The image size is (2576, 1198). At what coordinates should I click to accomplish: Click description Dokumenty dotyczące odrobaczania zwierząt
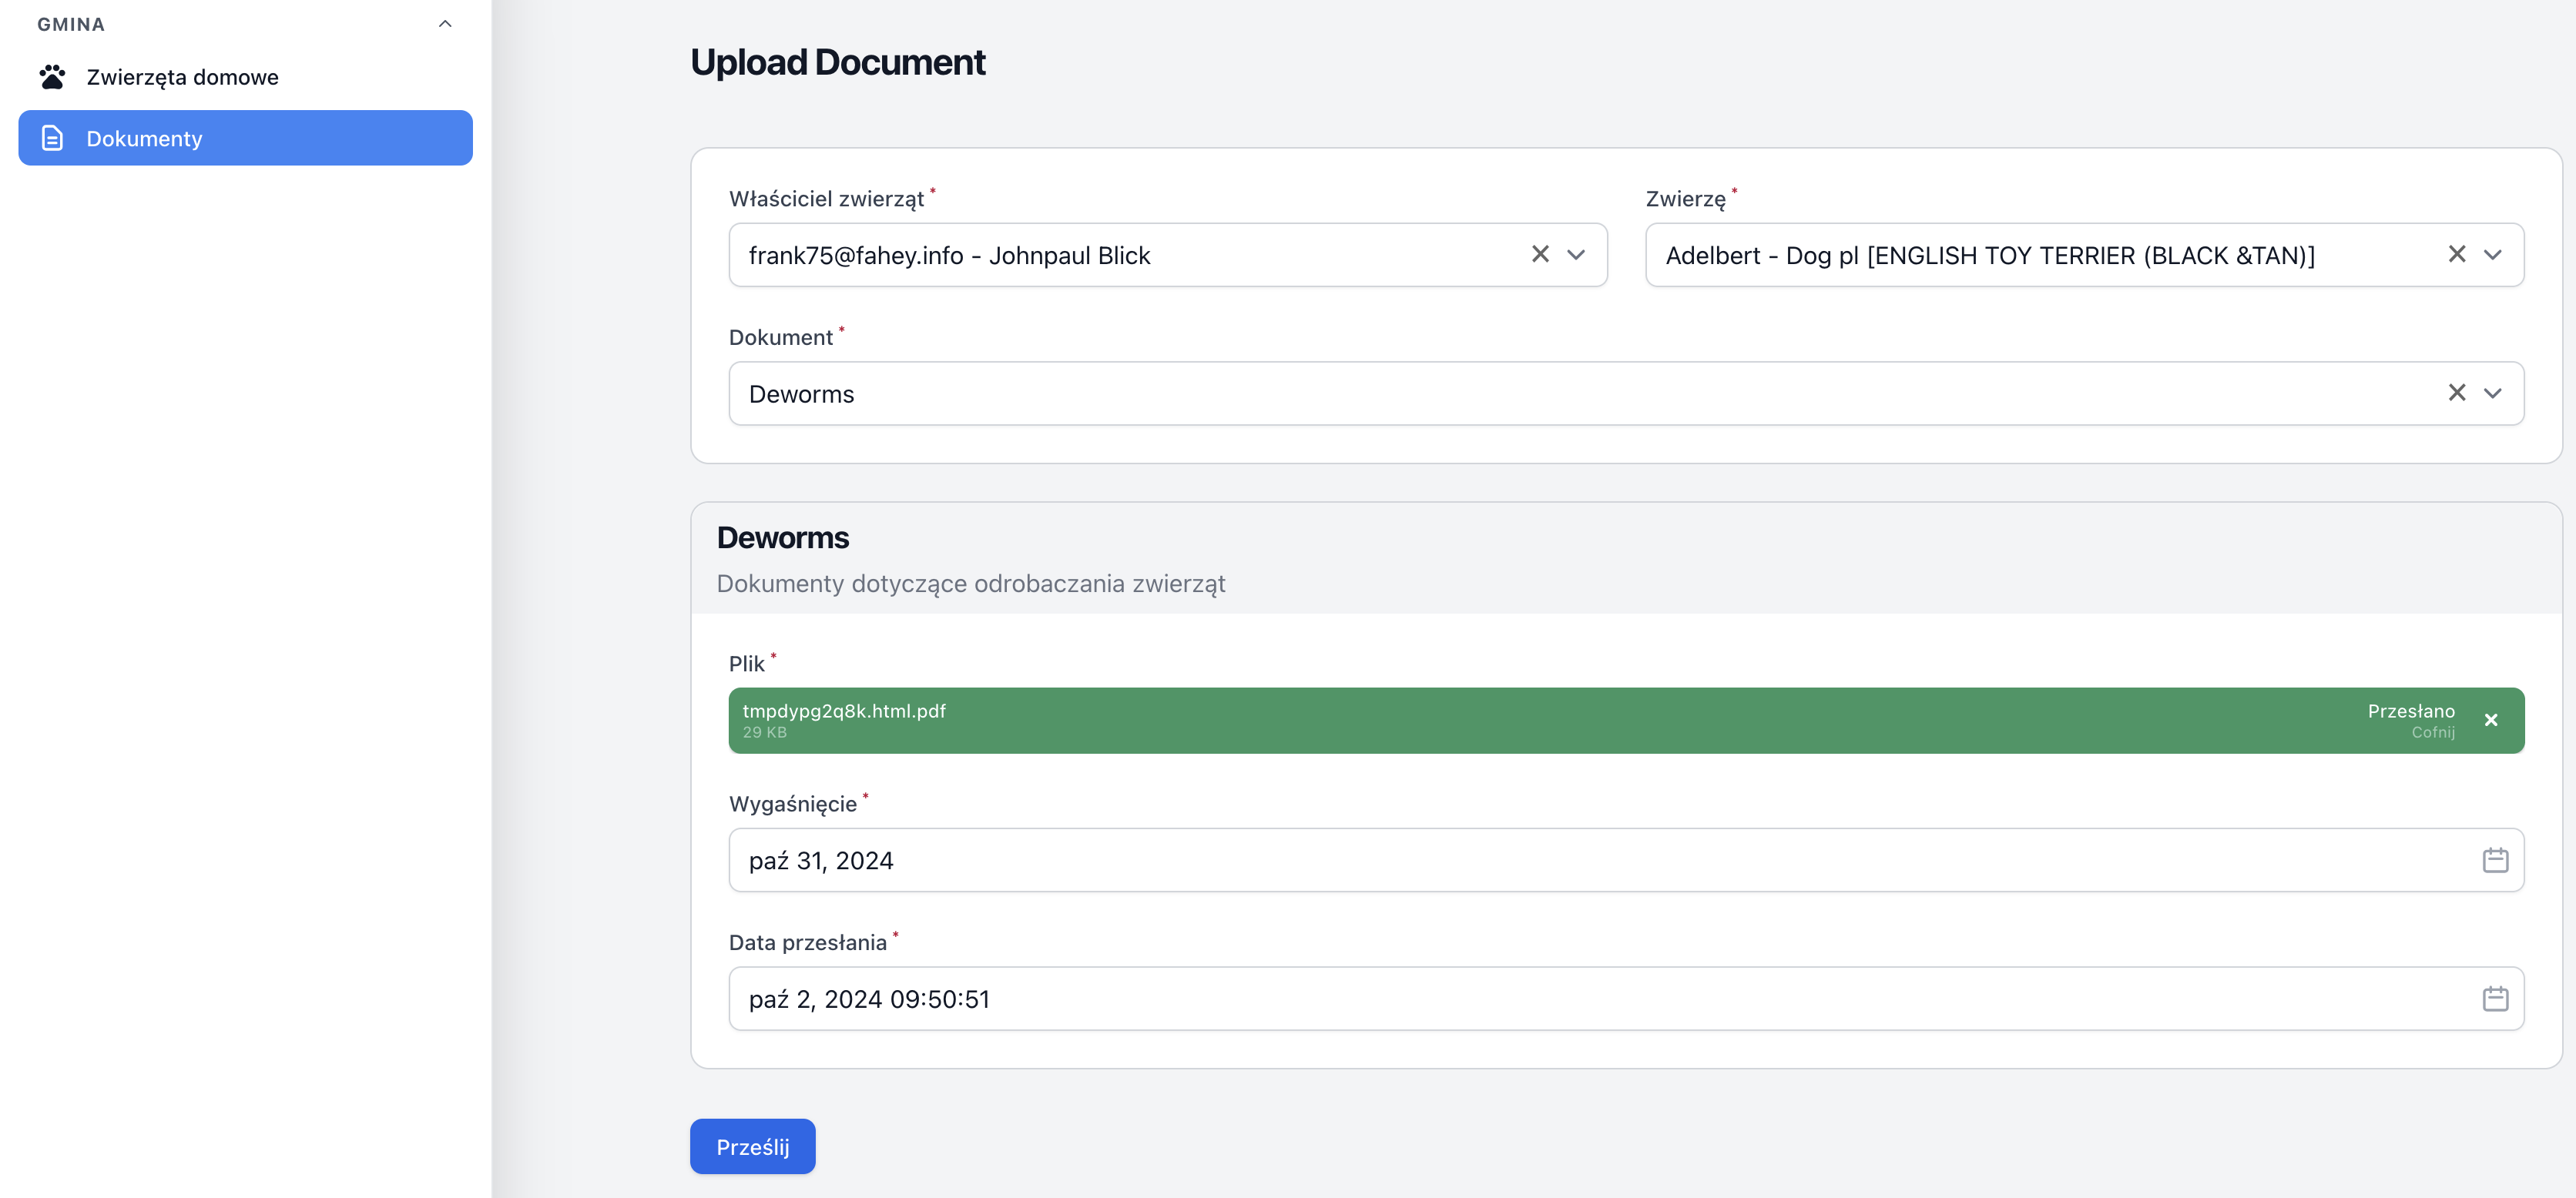(971, 584)
